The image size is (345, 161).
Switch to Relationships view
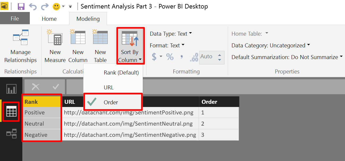click(11, 134)
